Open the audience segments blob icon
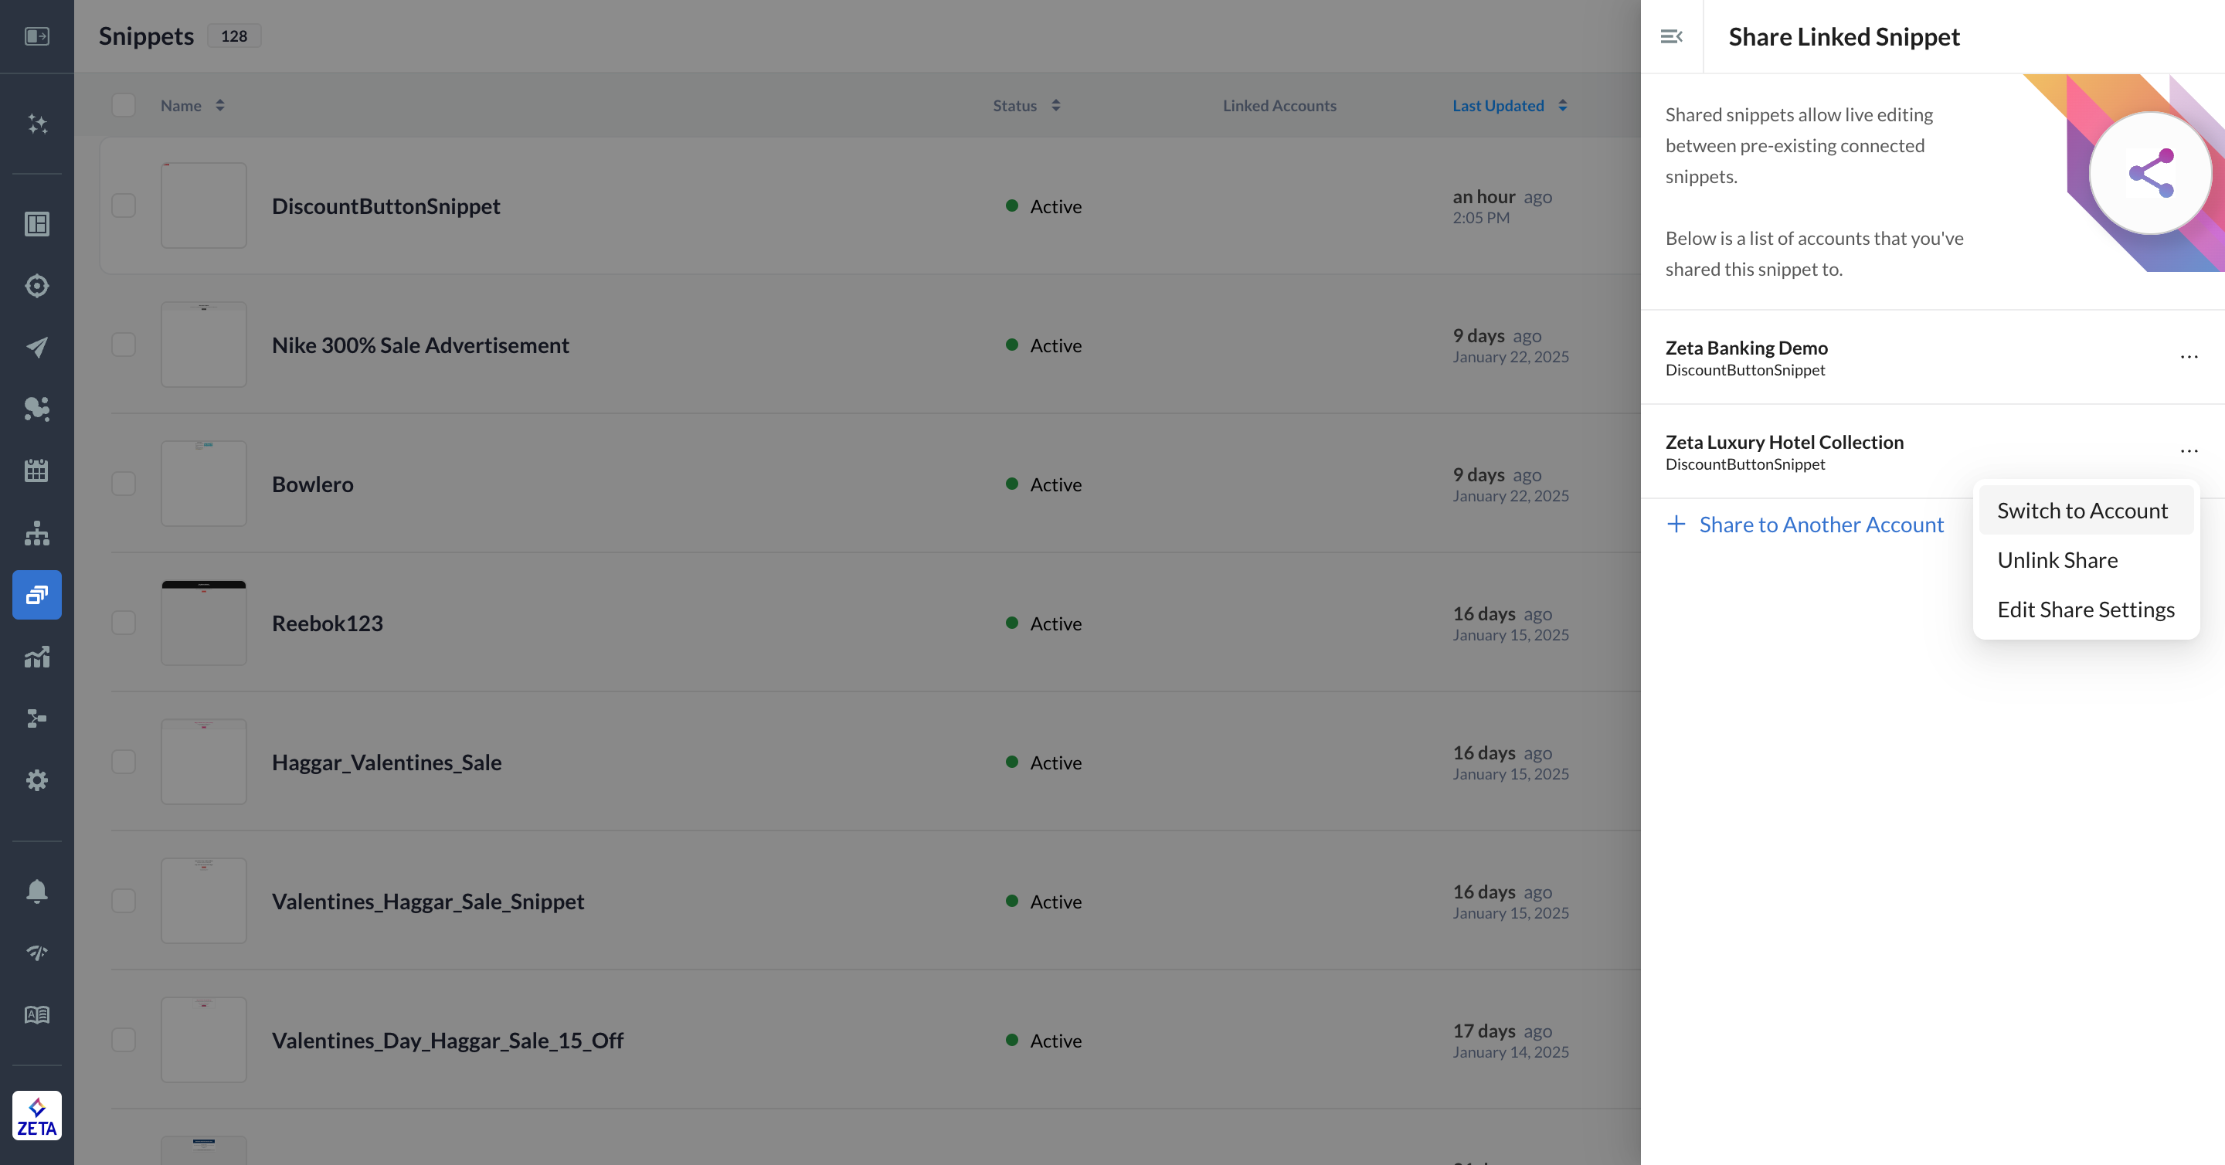This screenshot has height=1165, width=2225. click(x=36, y=409)
